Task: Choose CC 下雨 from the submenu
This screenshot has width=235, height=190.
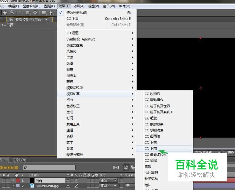Action: (x=164, y=148)
